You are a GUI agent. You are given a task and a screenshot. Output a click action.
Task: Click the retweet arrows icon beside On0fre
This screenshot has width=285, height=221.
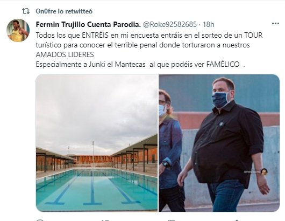pyautogui.click(x=26, y=11)
